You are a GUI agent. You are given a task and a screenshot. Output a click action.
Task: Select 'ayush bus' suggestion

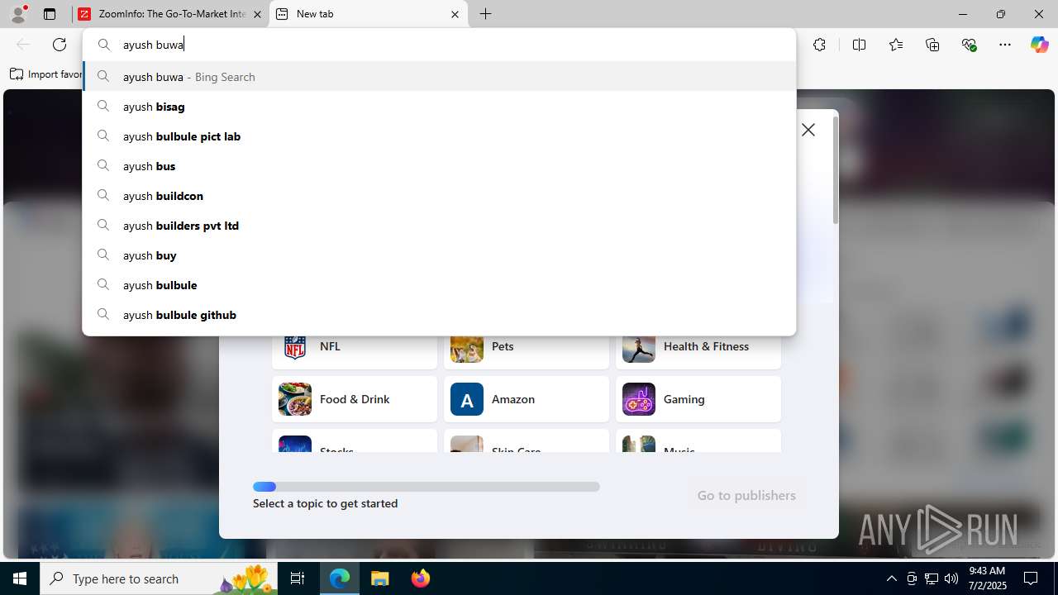tap(439, 166)
